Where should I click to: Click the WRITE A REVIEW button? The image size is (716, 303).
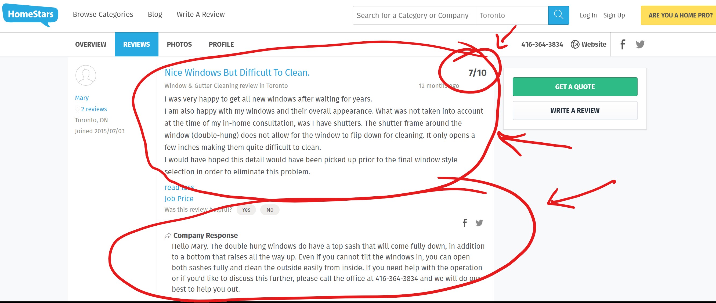point(575,110)
